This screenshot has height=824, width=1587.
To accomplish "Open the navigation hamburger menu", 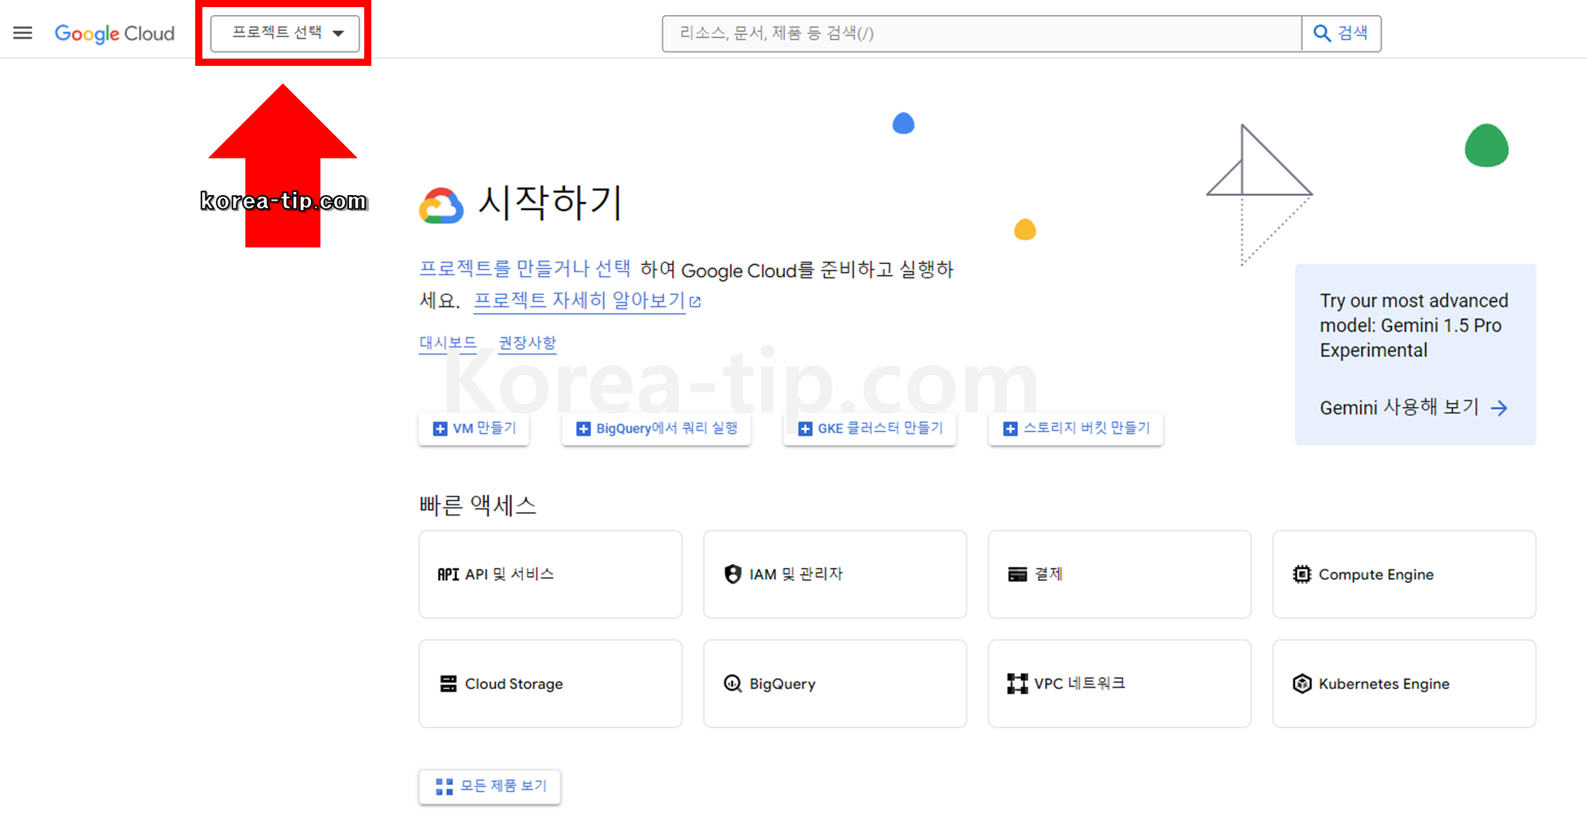I will 22,33.
